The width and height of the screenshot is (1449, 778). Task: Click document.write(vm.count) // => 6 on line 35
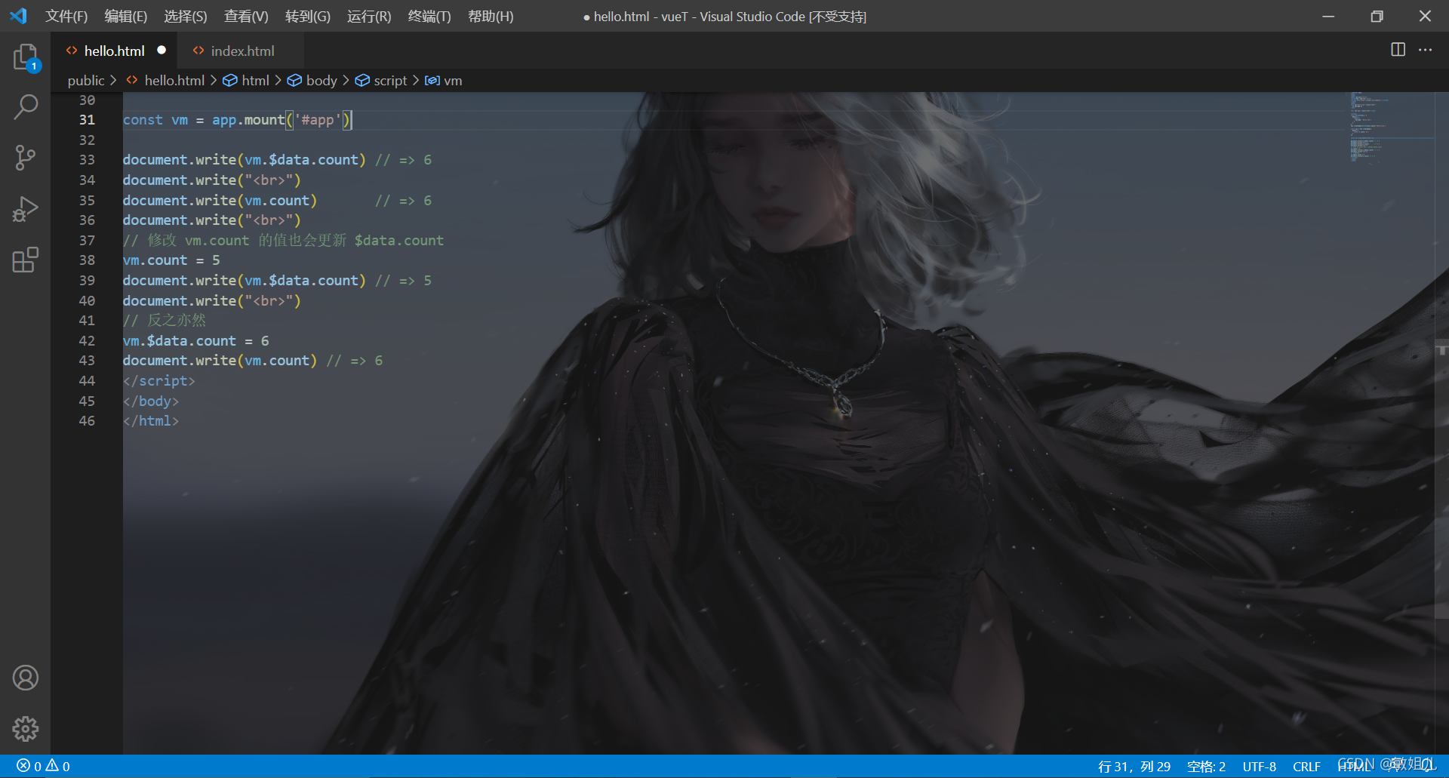277,200
